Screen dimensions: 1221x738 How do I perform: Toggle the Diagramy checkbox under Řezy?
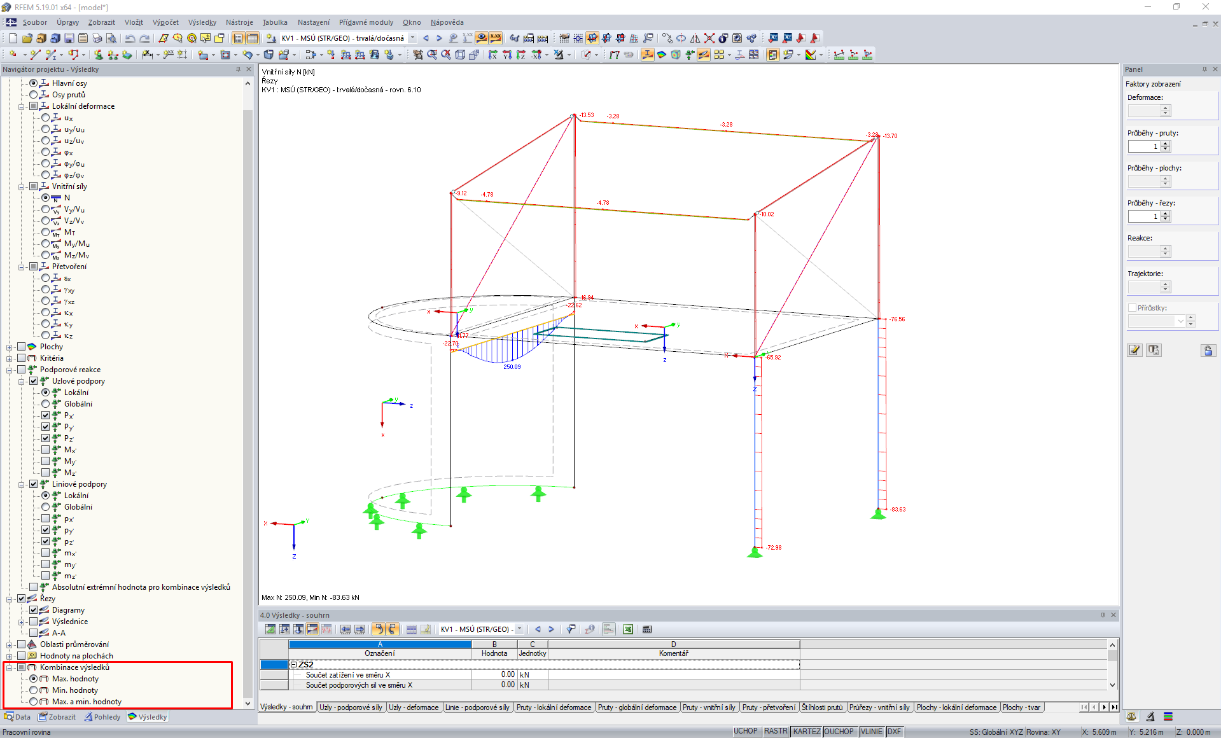34,610
